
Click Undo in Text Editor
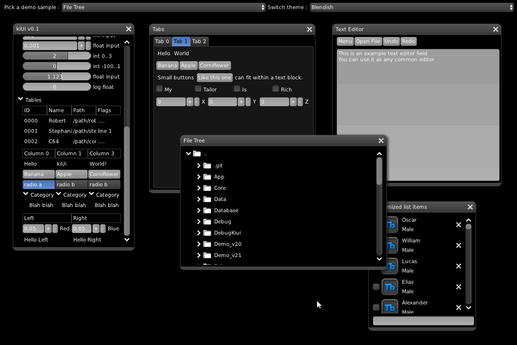point(391,41)
